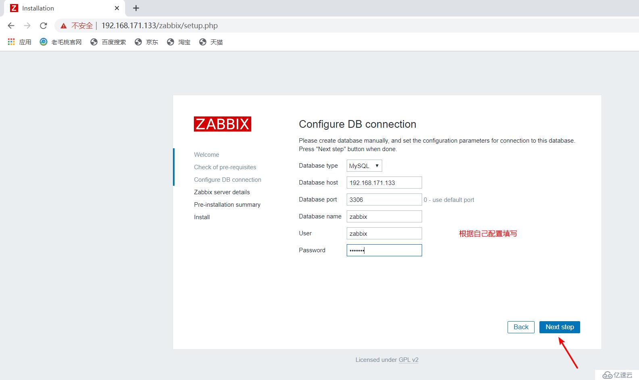This screenshot has width=639, height=380.
Task: Click the Zabbix favicon on the tab
Action: pos(14,8)
